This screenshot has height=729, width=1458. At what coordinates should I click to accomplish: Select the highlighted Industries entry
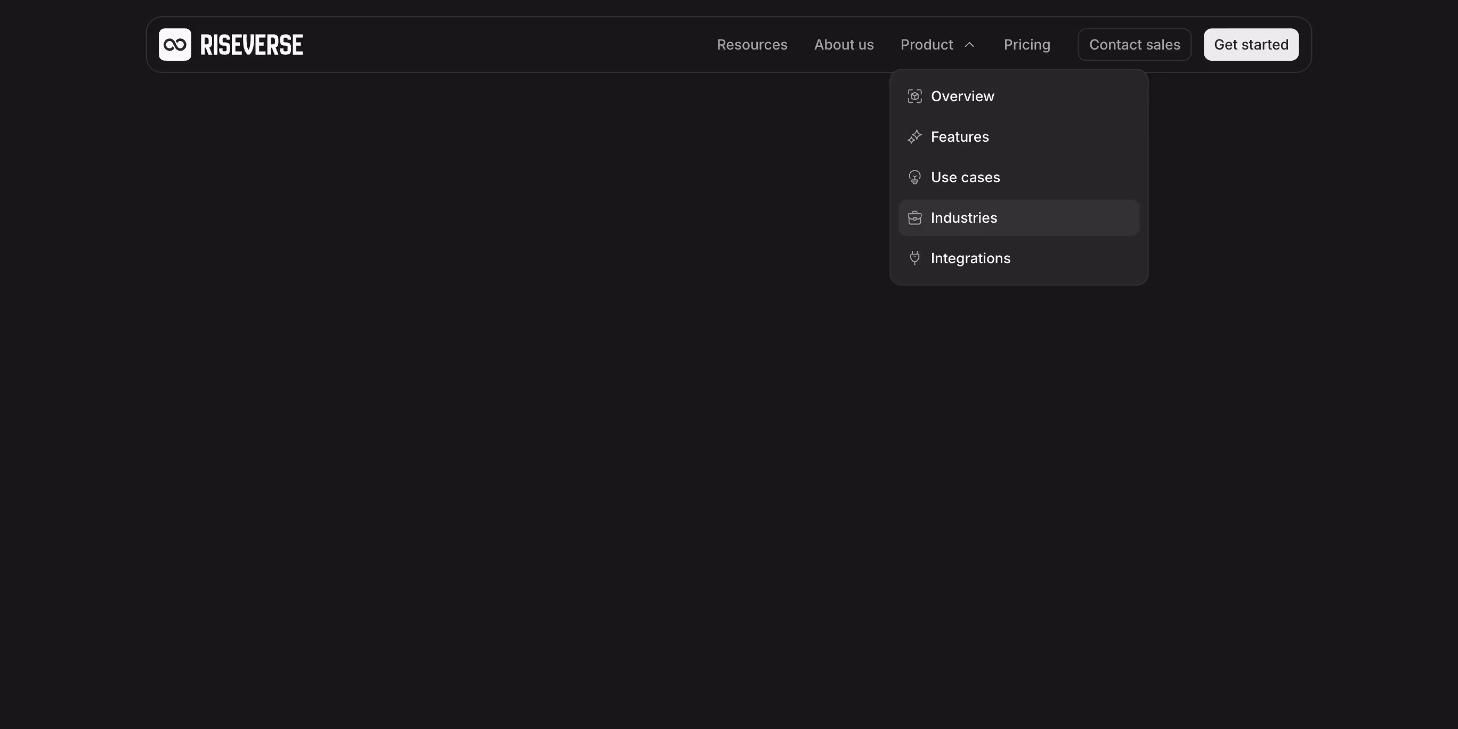963,217
